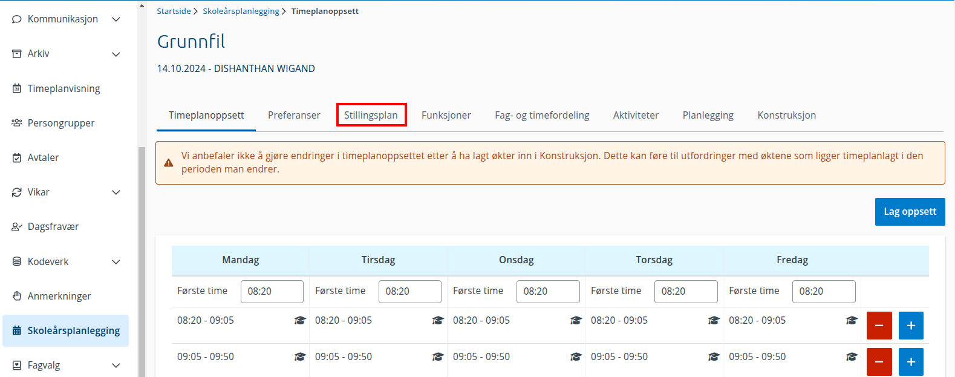Click the Vikar refresh arrows icon
This screenshot has width=955, height=377.
pyautogui.click(x=17, y=192)
